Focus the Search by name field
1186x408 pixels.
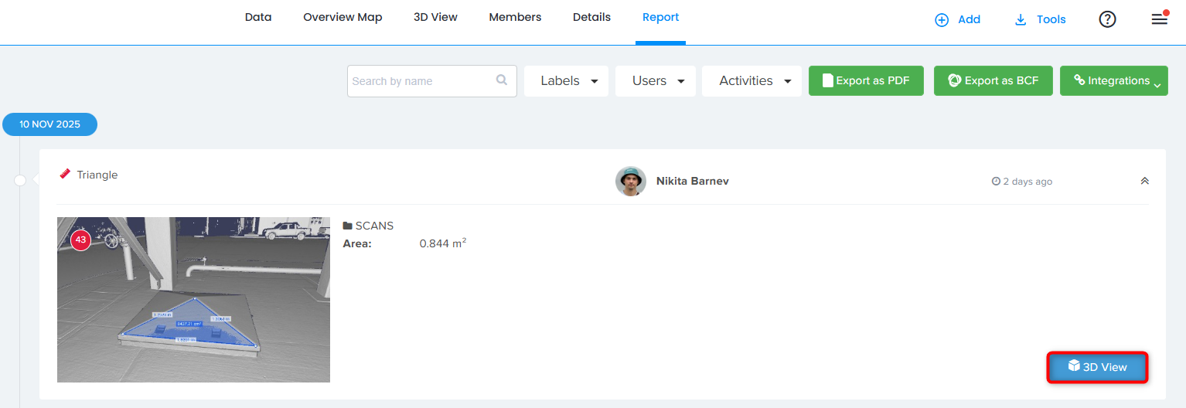[421, 81]
